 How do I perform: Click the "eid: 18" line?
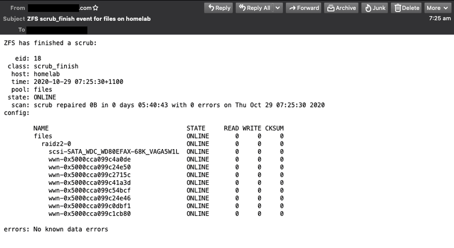[28, 58]
